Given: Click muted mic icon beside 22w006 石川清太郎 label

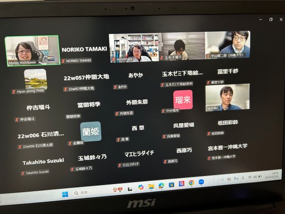Looking at the screenshot, I should click(x=20, y=147).
